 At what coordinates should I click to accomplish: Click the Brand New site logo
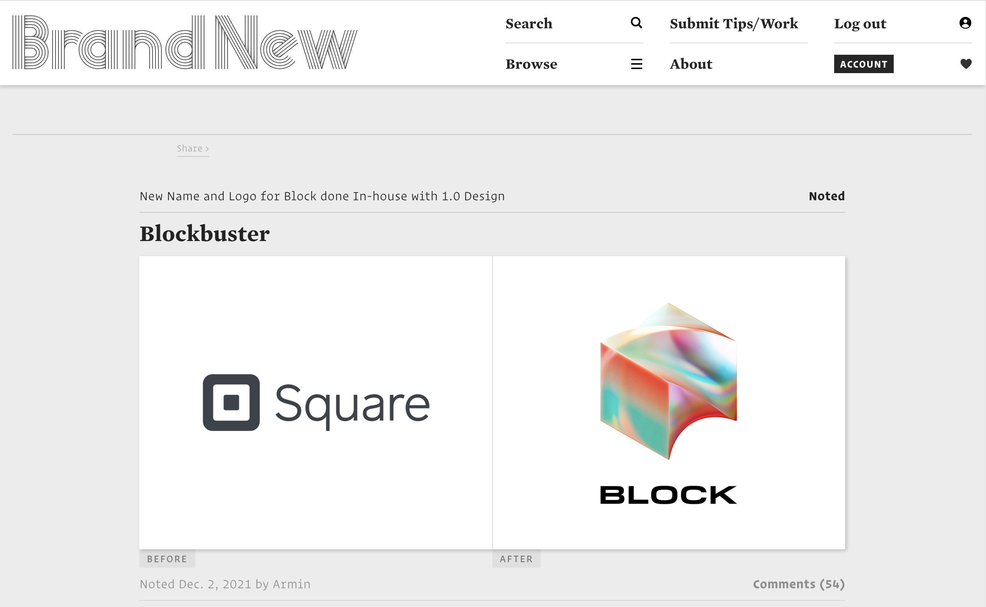point(185,43)
